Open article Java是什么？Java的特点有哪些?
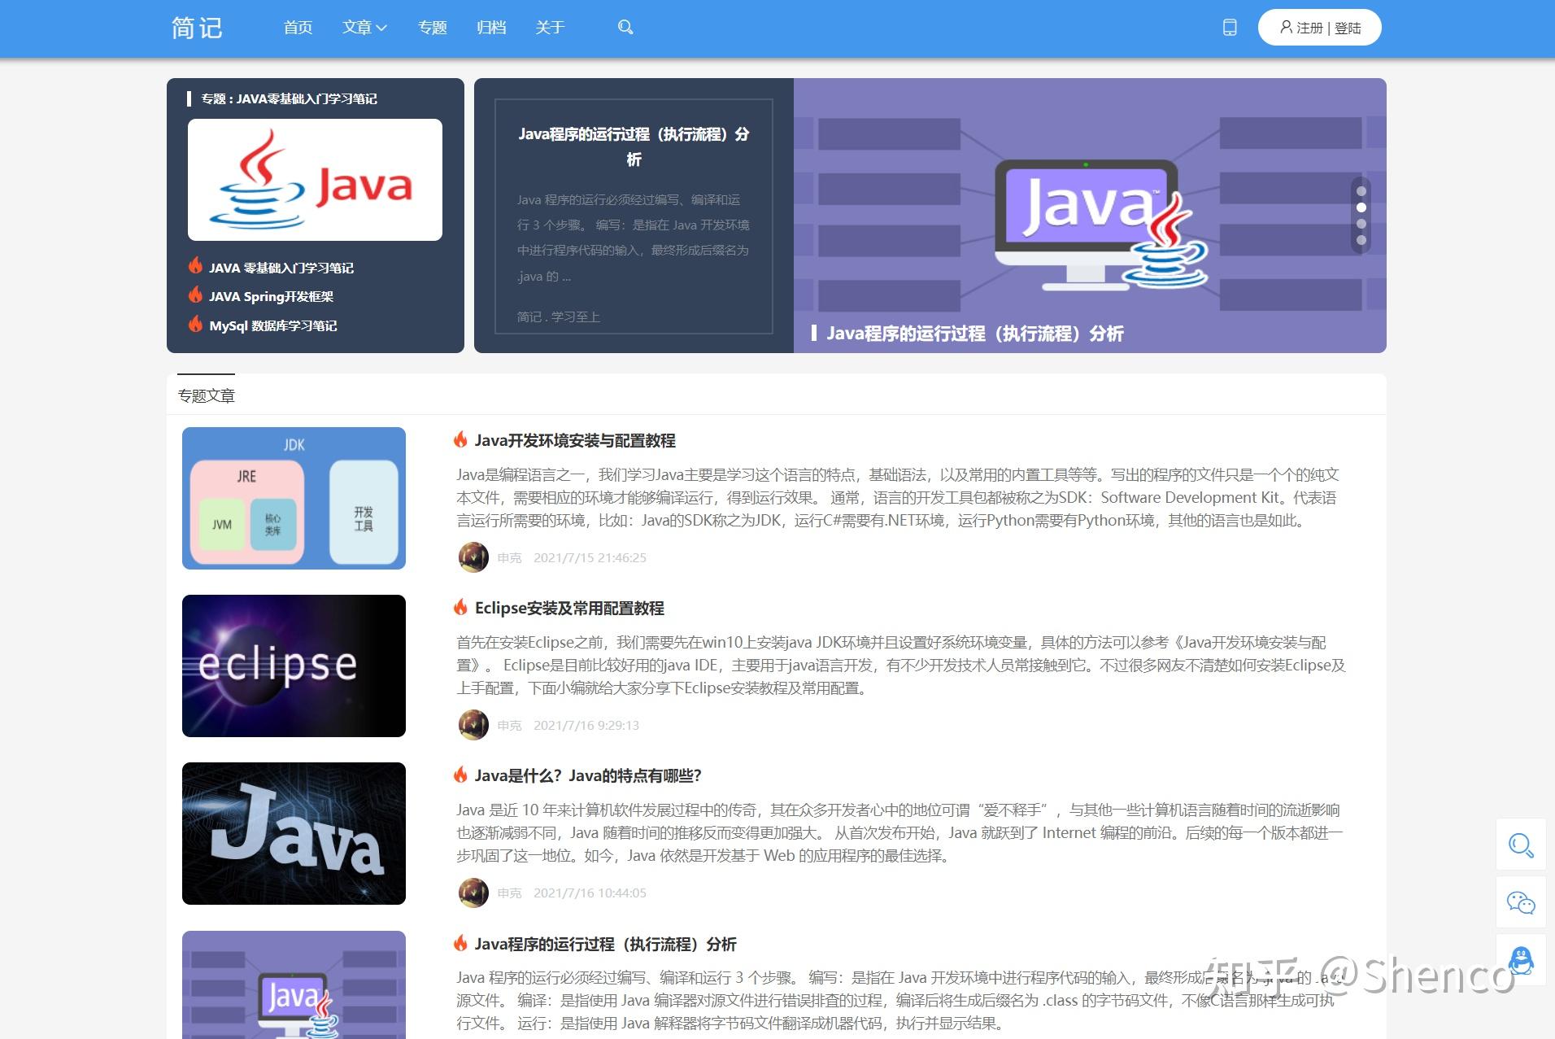The width and height of the screenshot is (1555, 1039). (x=588, y=776)
